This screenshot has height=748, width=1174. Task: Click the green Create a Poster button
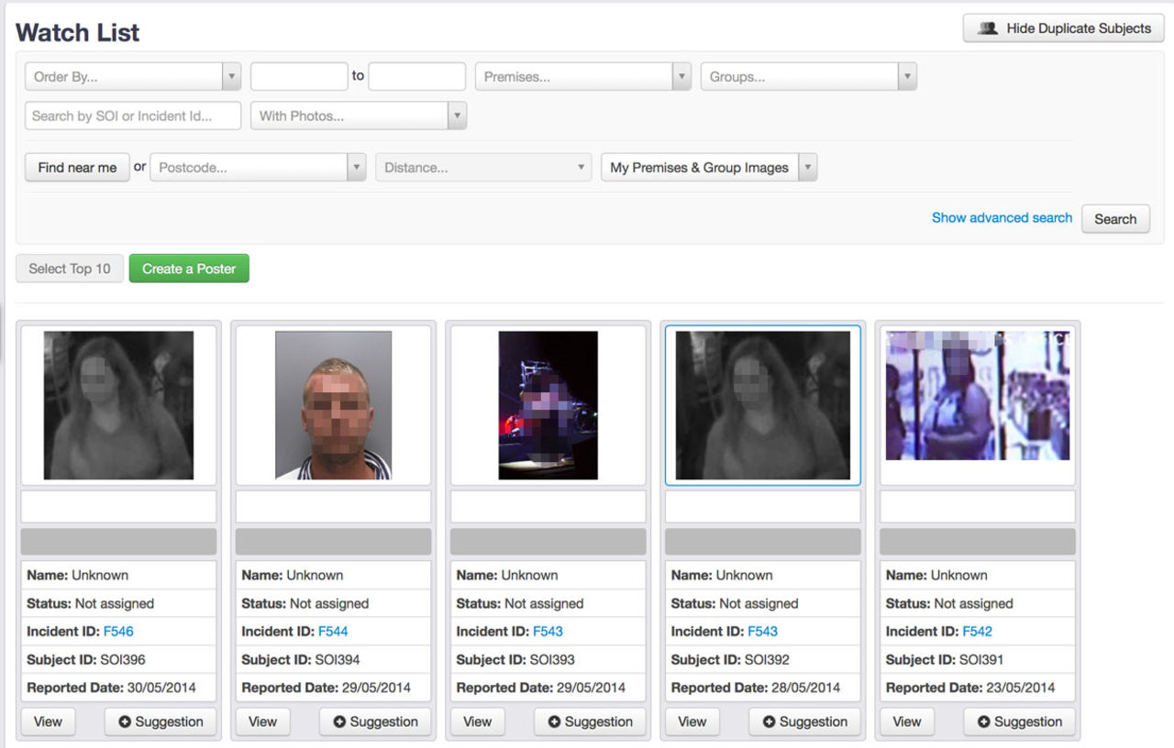tap(189, 269)
